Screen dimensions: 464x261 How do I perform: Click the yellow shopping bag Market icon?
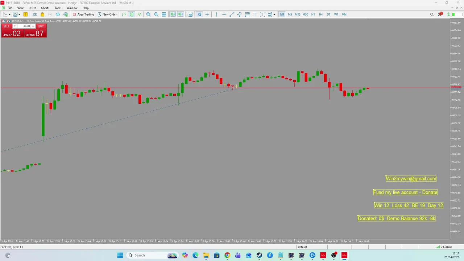[x=42, y=14]
